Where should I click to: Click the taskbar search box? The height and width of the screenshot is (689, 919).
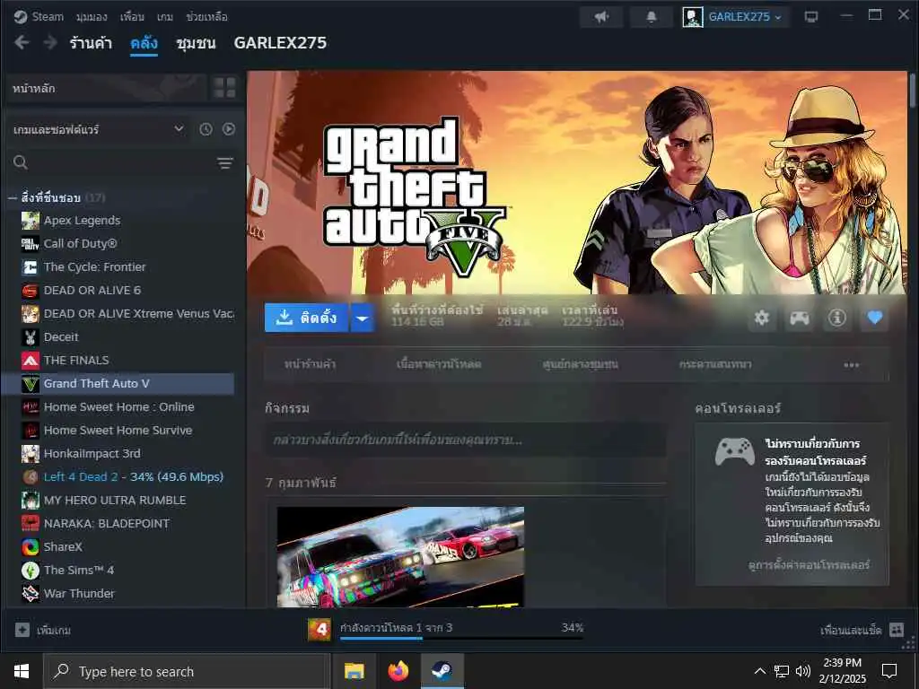[x=187, y=671]
